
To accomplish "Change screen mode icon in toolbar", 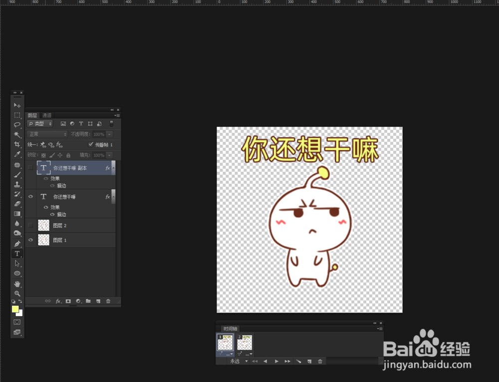I will click(x=17, y=333).
